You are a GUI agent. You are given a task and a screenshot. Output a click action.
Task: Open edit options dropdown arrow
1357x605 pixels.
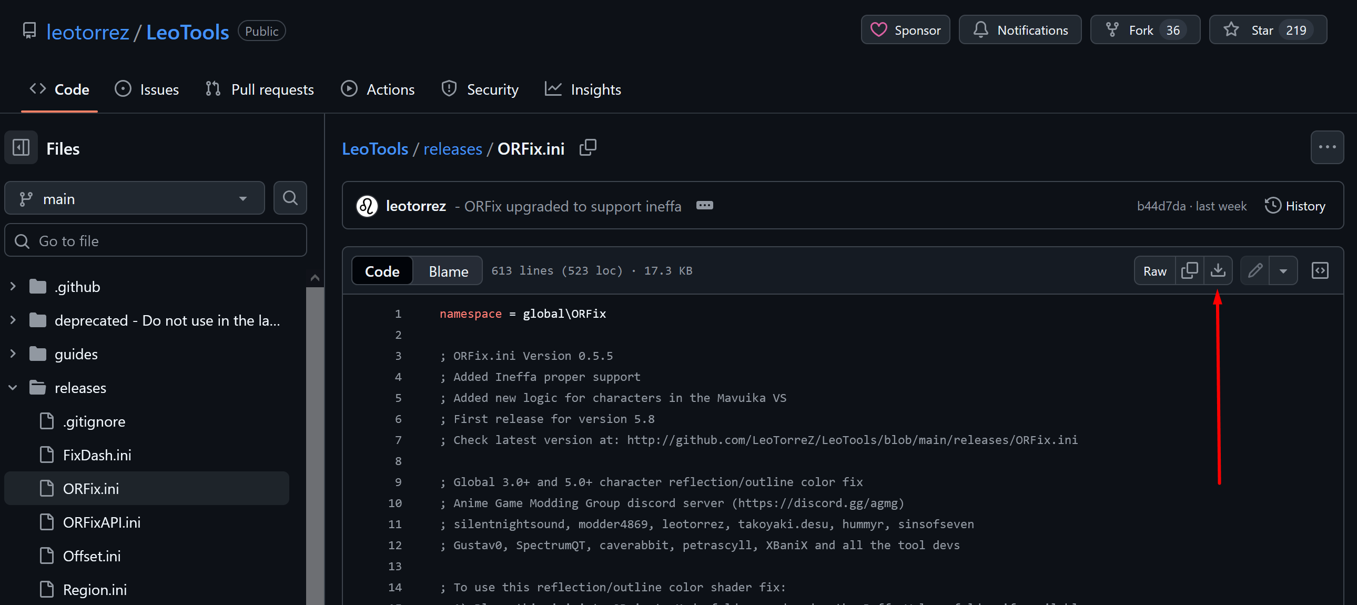click(1283, 270)
